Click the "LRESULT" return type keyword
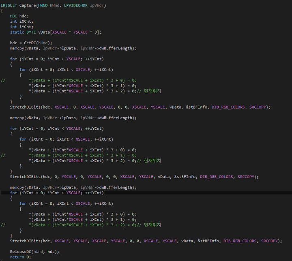This screenshot has height=261, width=292. tap(9, 5)
